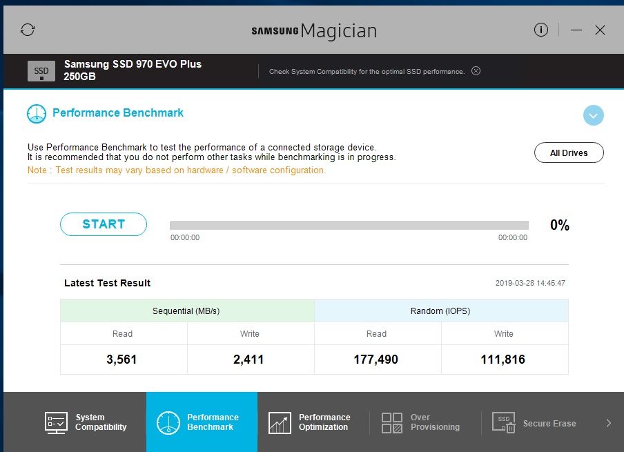Click the Check System Compatibility message
The image size is (624, 452).
[x=367, y=72]
